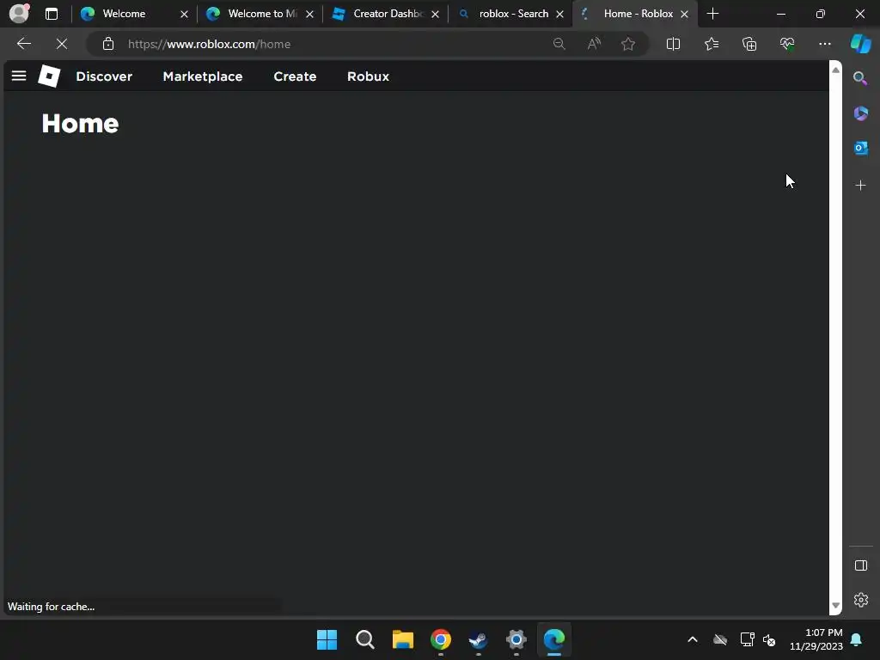Screen dimensions: 880x660
Task: Open the Roblox hamburger navigation menu
Action: click(19, 76)
